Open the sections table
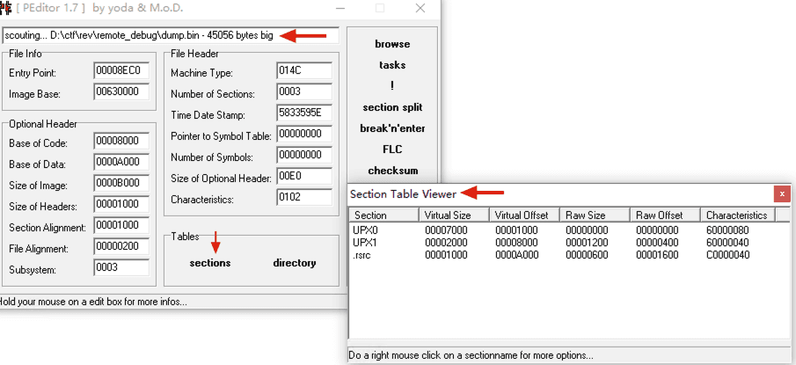Screen dimensions: 796x365 click(210, 263)
